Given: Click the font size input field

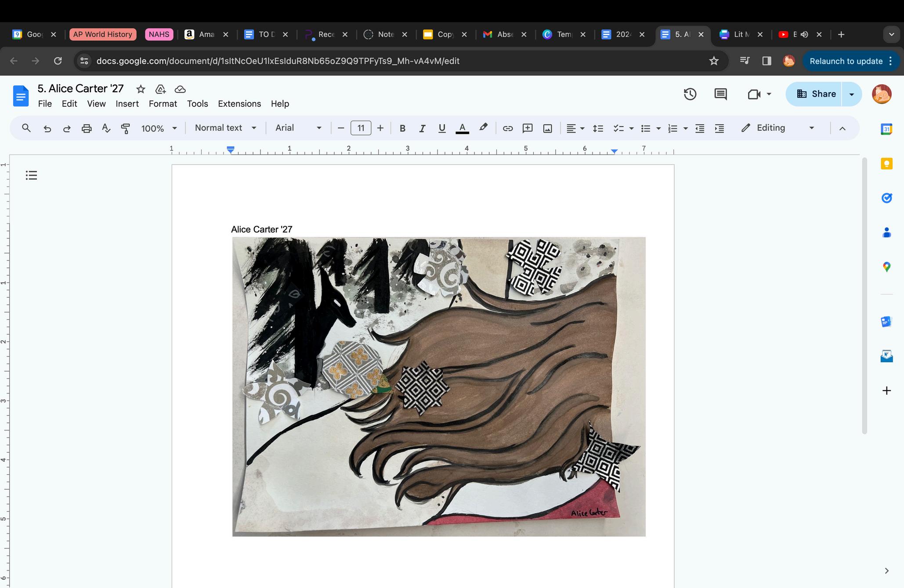Looking at the screenshot, I should pyautogui.click(x=361, y=128).
